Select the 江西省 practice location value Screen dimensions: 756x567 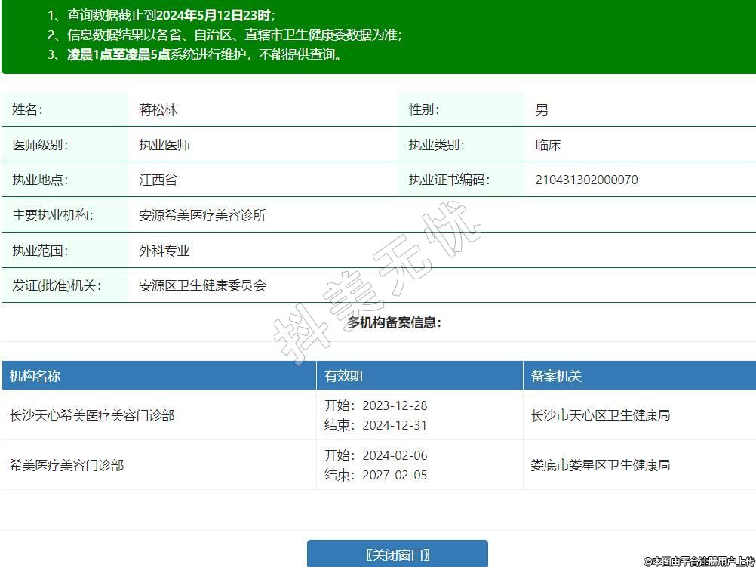[x=158, y=180]
